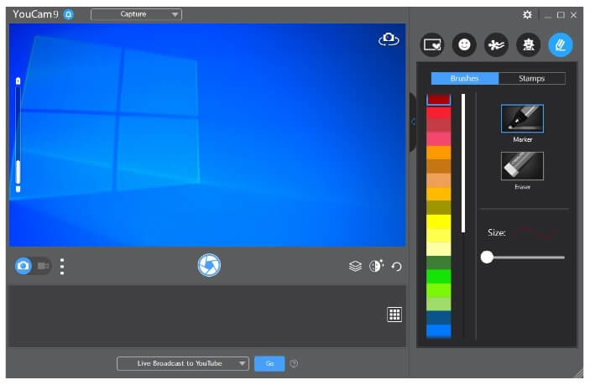This screenshot has height=385, width=590.
Task: Pick the peach color swatch
Action: pyautogui.click(x=438, y=180)
